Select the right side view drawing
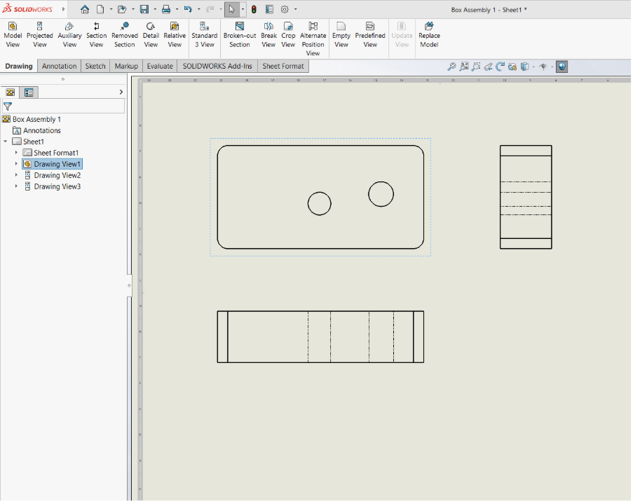This screenshot has width=633, height=501. pos(526,197)
